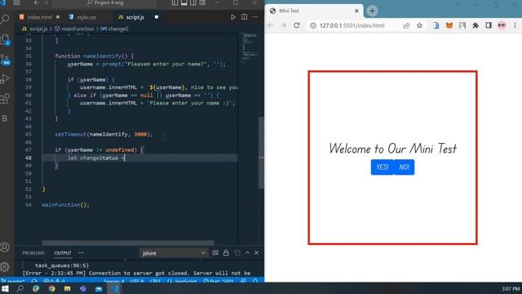Open the Run and Debug view

[5, 79]
